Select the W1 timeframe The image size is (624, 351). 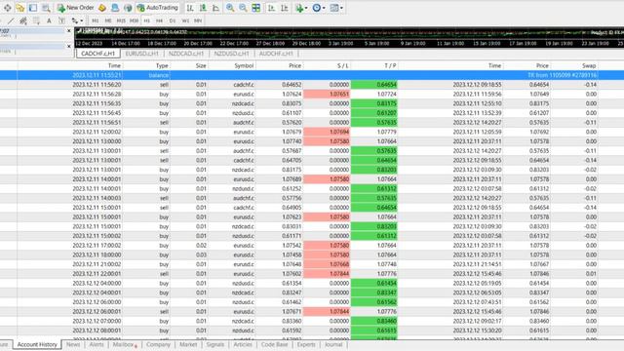click(x=185, y=20)
